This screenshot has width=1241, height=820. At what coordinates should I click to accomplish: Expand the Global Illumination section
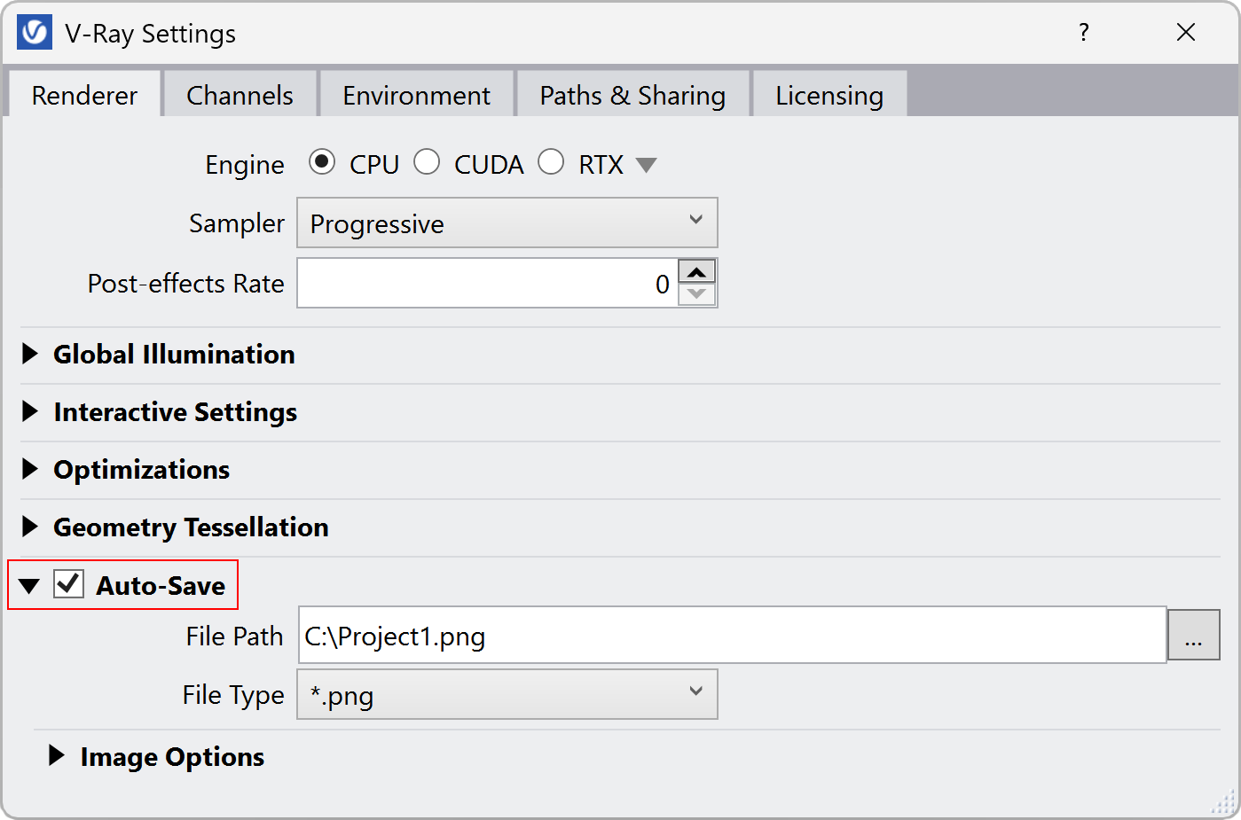click(x=30, y=354)
